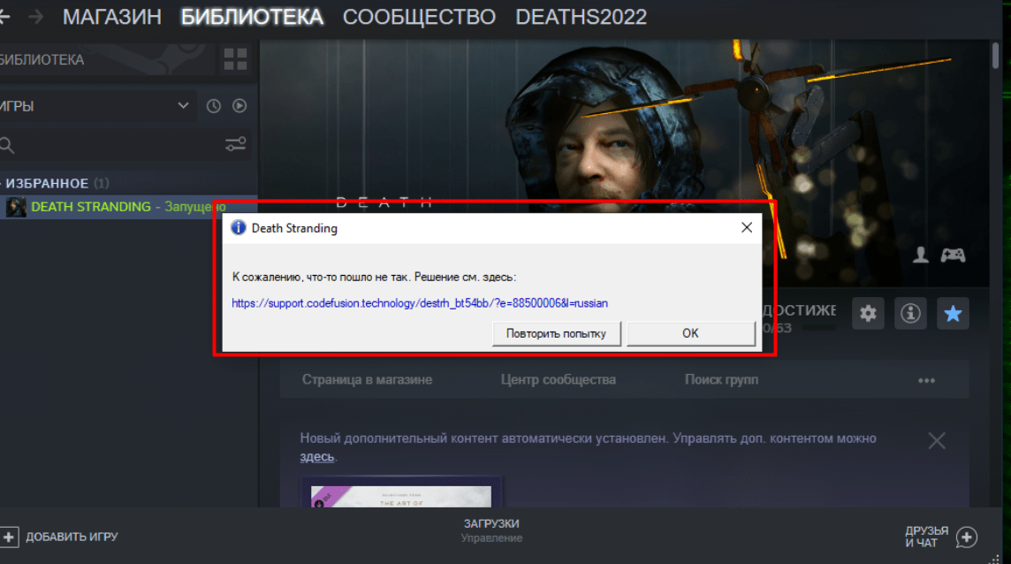
Task: Toggle the favorite star button
Action: coord(953,314)
